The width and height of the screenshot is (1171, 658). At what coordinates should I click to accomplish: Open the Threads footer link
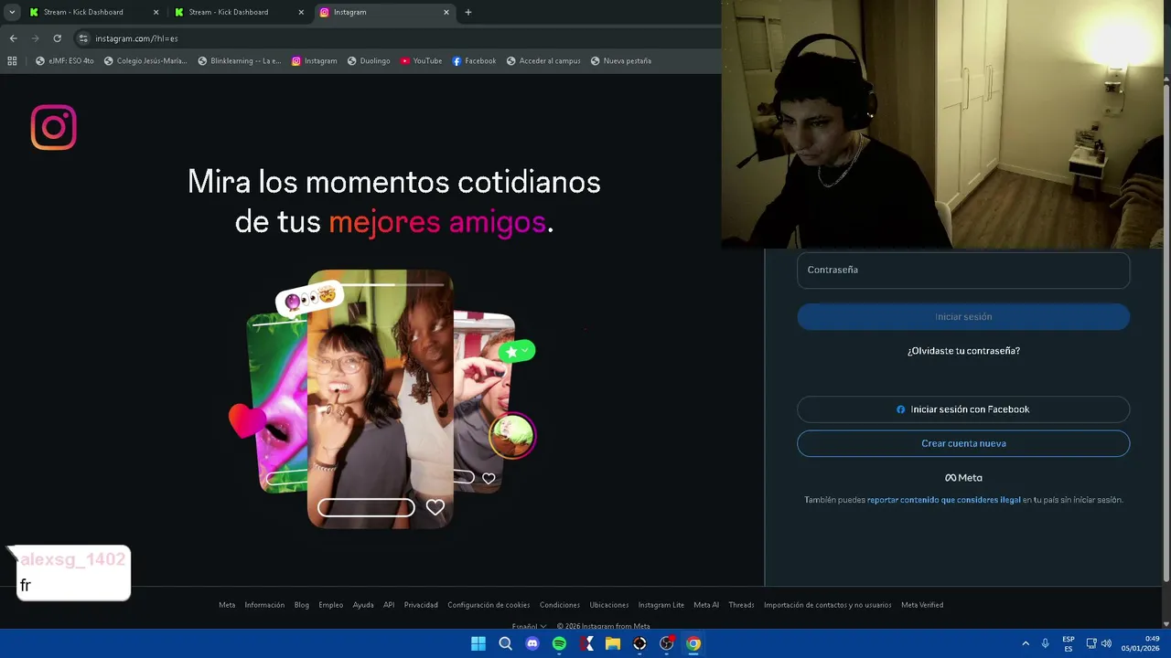tap(741, 605)
